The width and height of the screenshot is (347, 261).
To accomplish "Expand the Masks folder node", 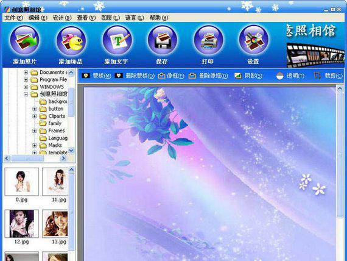I will click(34, 146).
